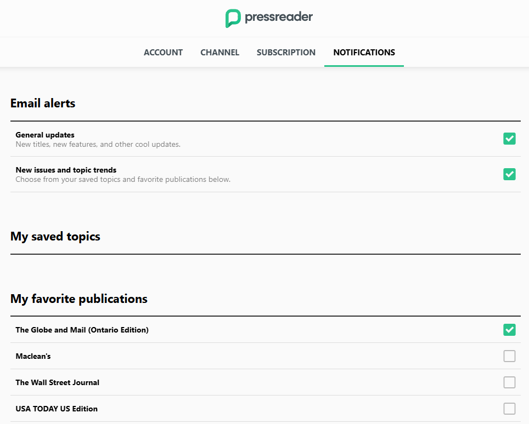This screenshot has height=424, width=529.
Task: Select the Notifications tab
Action: (x=364, y=53)
